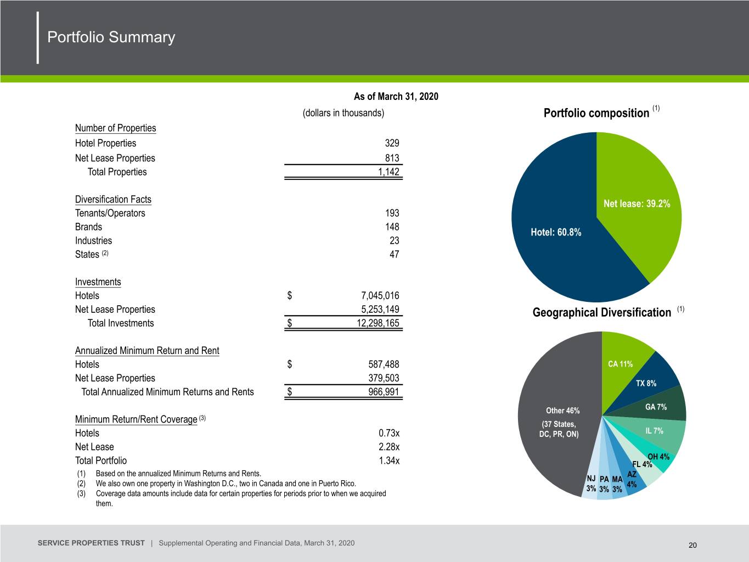This screenshot has width=749, height=562.
Task: Select the Total Properties value 1,142
Action: click(x=388, y=172)
